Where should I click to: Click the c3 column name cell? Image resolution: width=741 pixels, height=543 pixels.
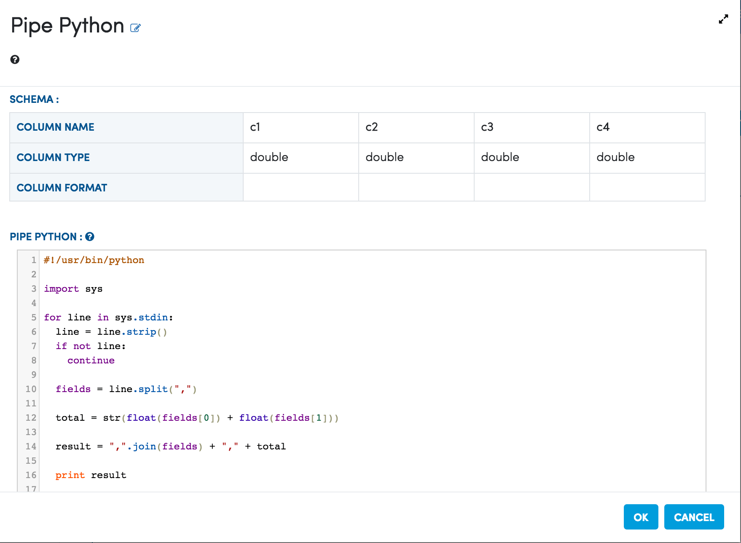[x=532, y=127]
